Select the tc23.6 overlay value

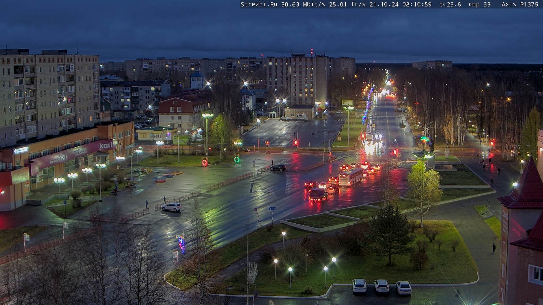pos(450,4)
